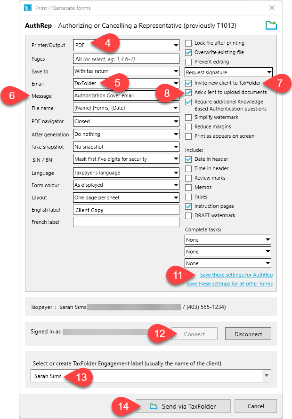Click the Pages input field
Image resolution: width=292 pixels, height=419 pixels.
pyautogui.click(x=126, y=59)
